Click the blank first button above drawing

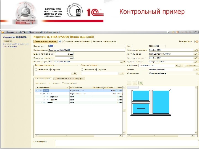click(x=129, y=83)
